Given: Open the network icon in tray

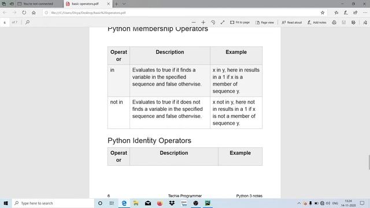Looking at the screenshot, I should coord(322,203).
